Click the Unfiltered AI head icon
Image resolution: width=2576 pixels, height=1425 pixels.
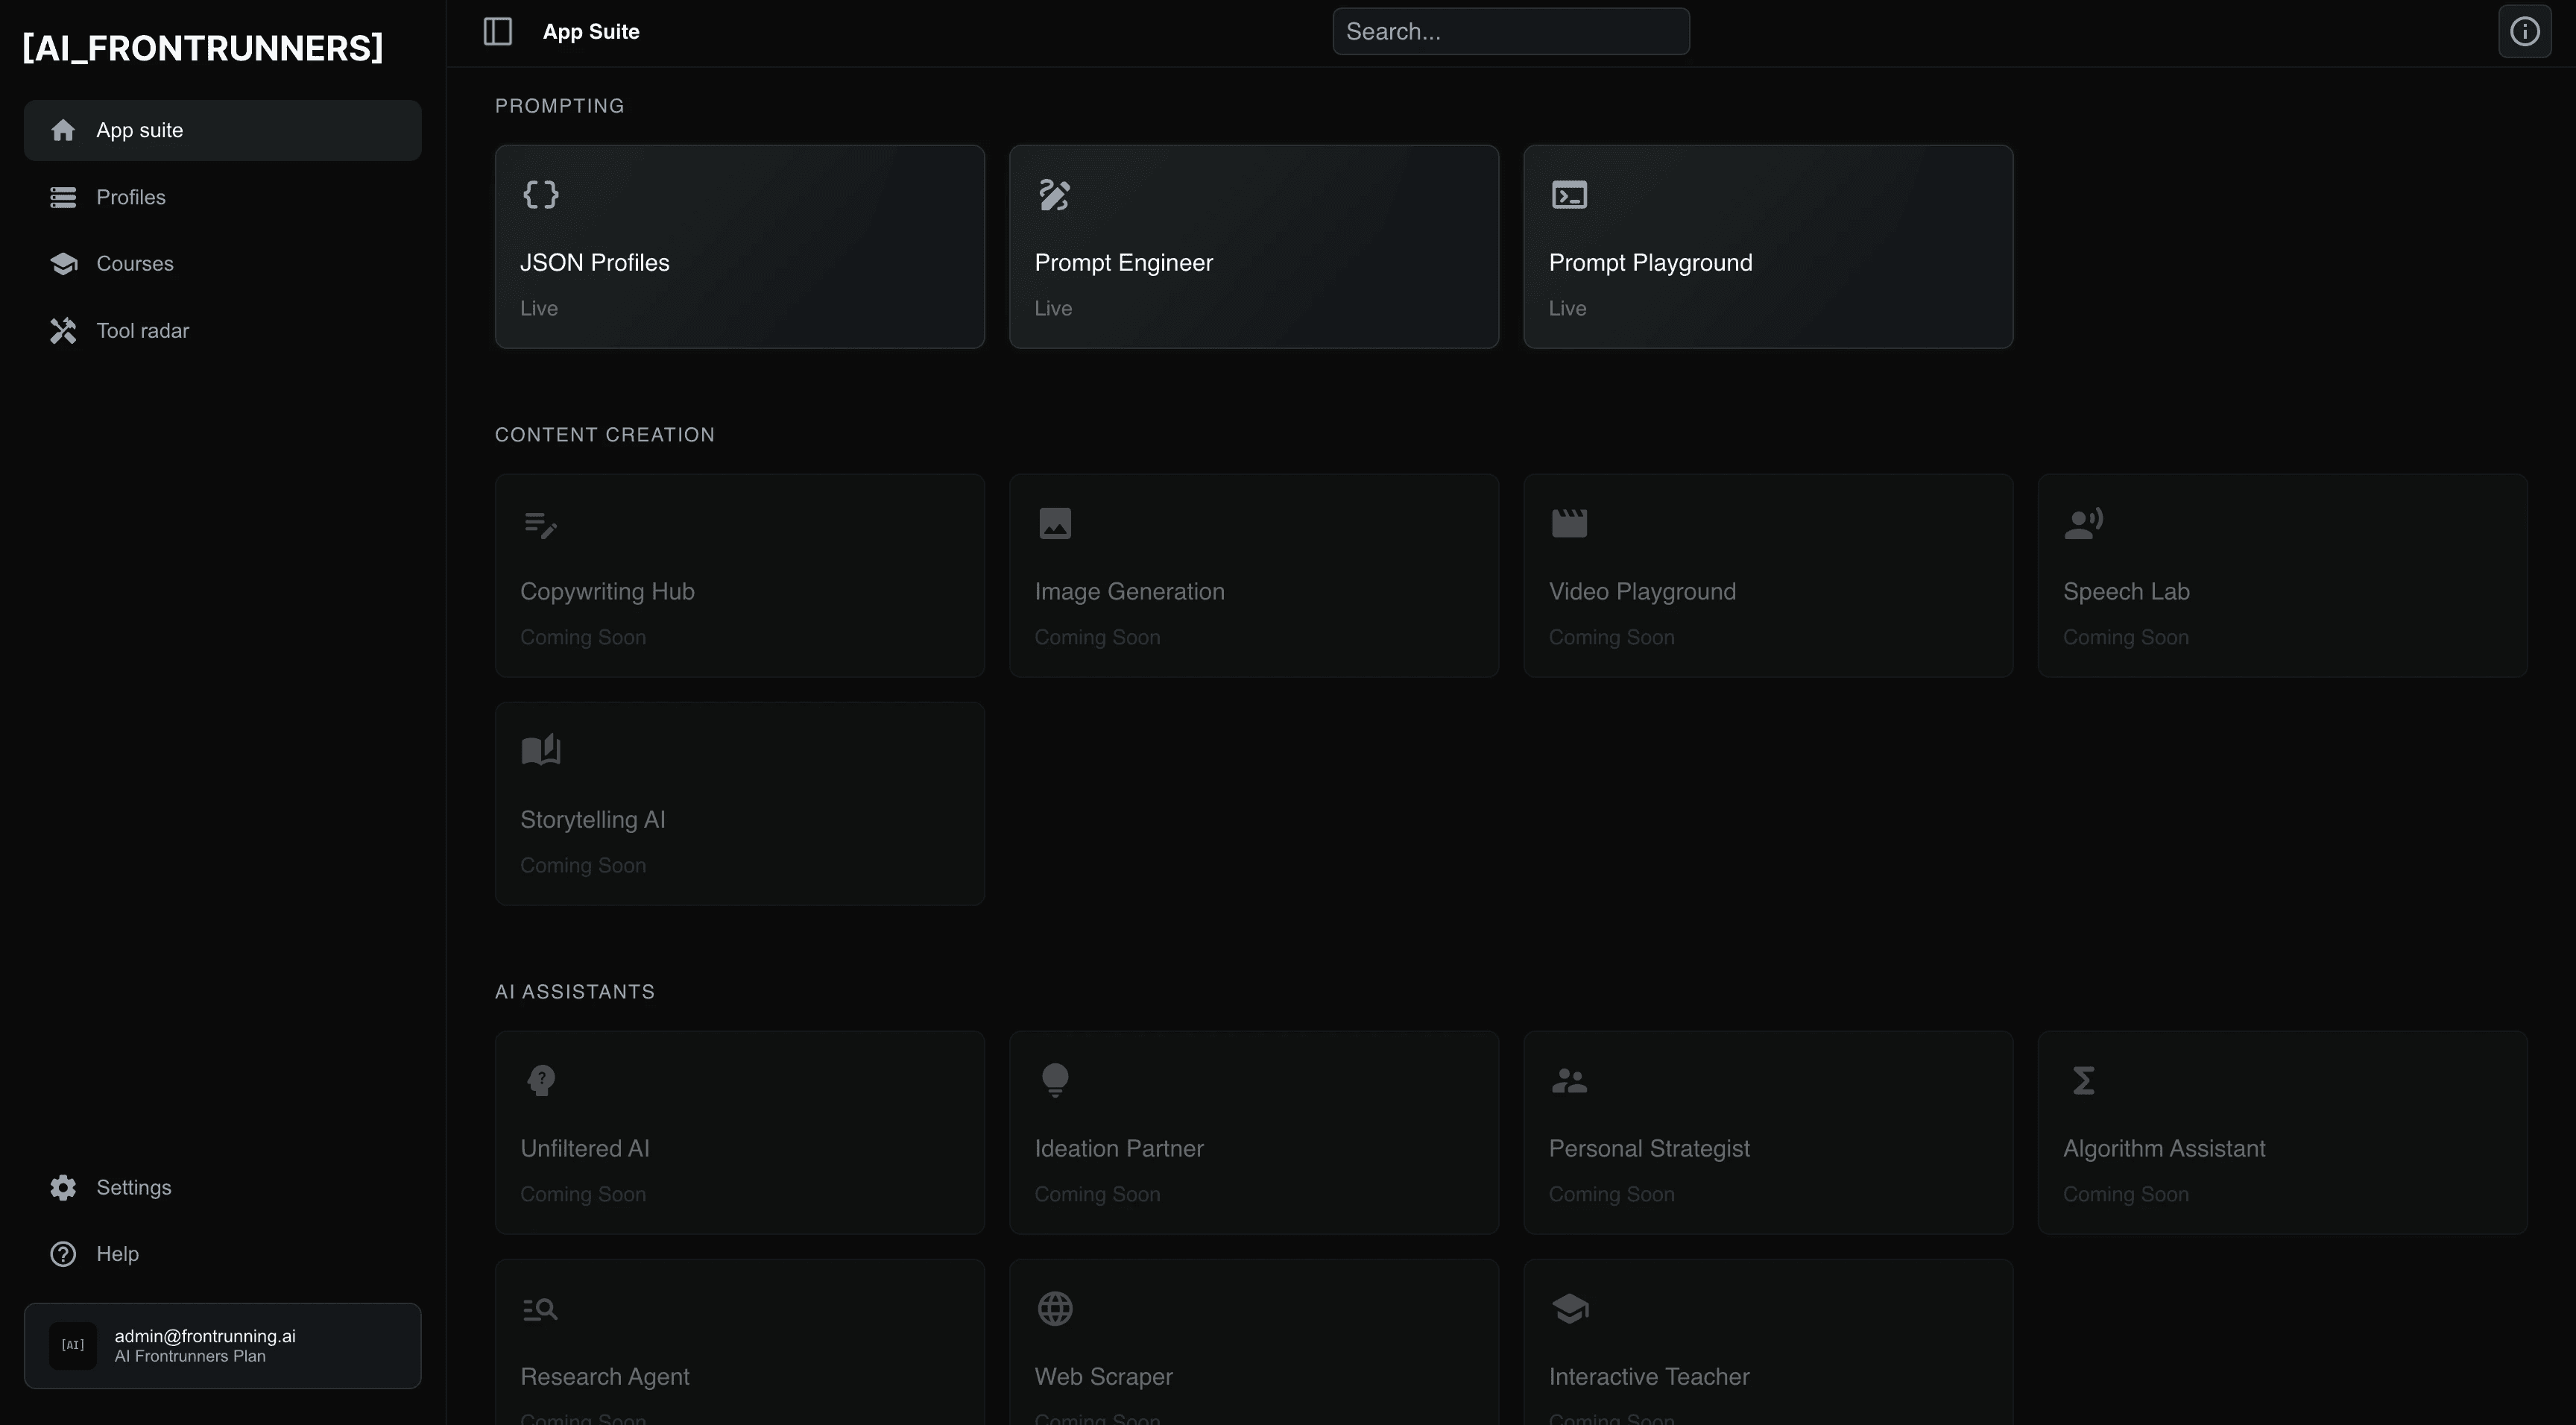[541, 1080]
